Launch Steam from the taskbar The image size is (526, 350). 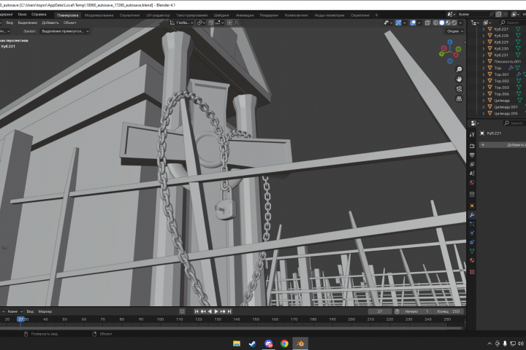(x=252, y=343)
